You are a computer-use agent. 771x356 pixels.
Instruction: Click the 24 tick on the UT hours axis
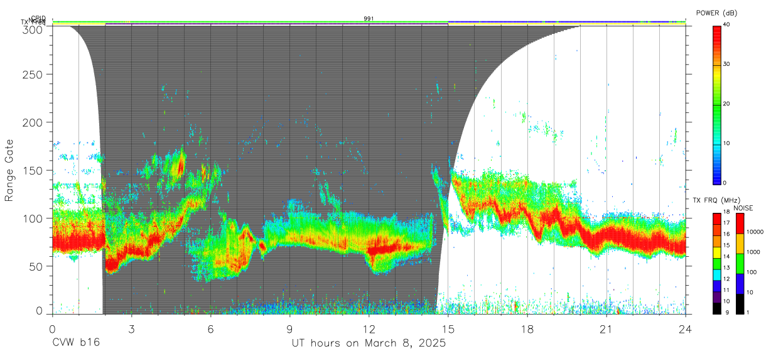[686, 328]
